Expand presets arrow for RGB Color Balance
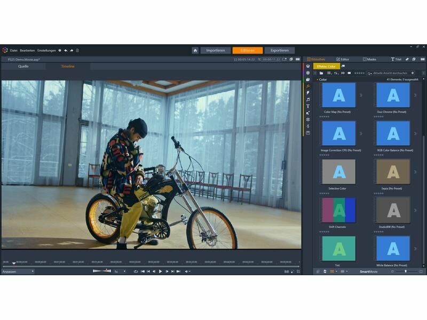Screen dimensions: 427x320 (x=416, y=134)
